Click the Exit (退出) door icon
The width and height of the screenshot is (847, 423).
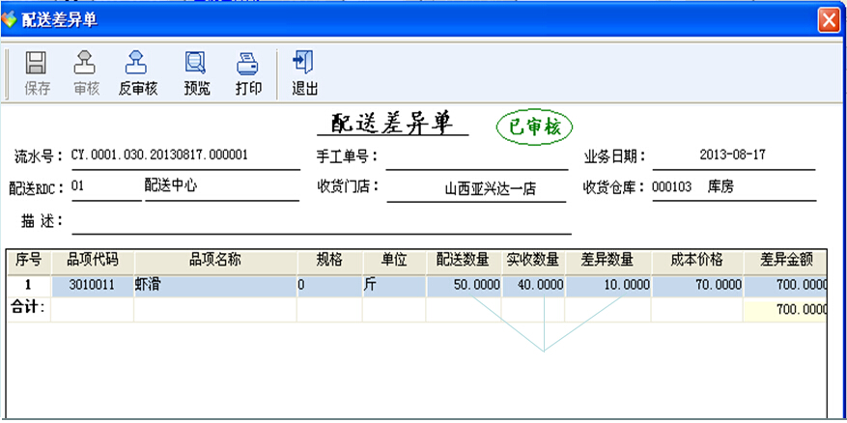pos(305,65)
